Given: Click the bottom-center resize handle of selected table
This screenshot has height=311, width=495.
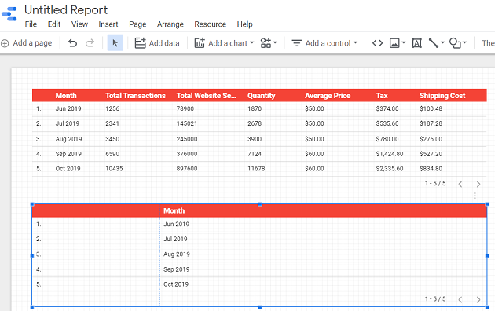Looking at the screenshot, I should 260,307.
